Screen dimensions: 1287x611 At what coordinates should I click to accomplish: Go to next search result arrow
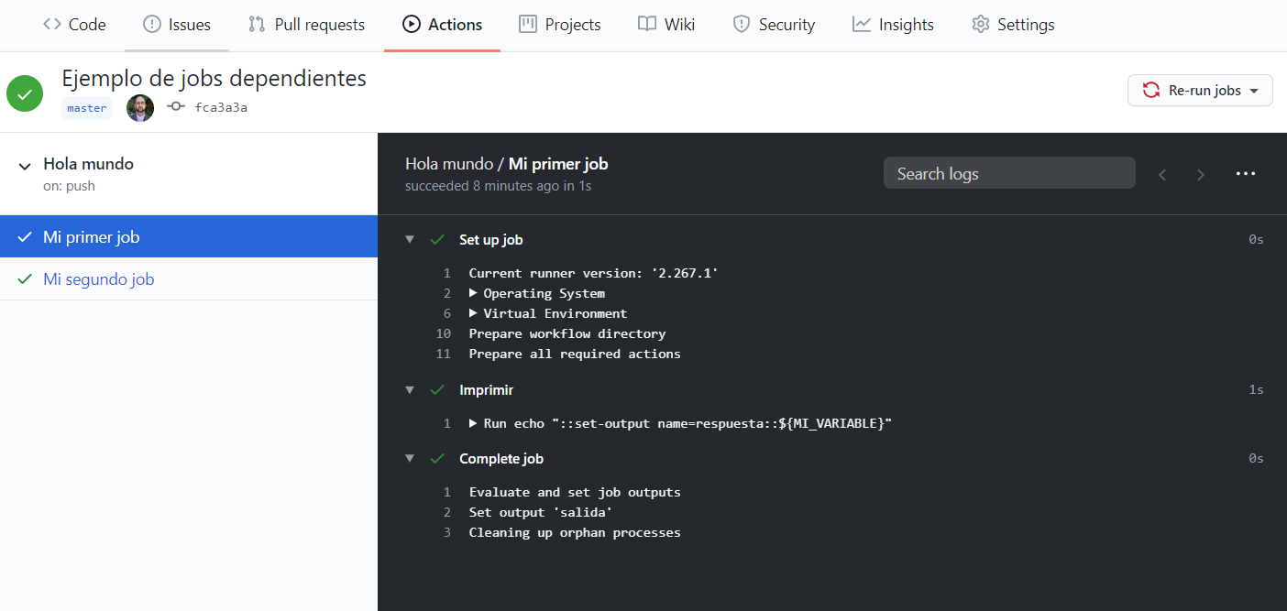1201,174
